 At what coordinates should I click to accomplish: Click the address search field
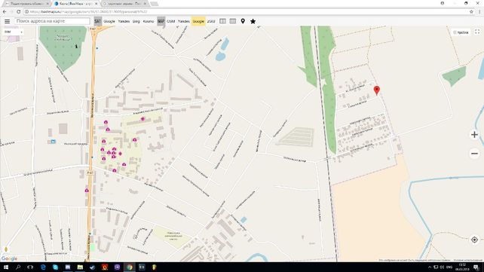(x=52, y=21)
